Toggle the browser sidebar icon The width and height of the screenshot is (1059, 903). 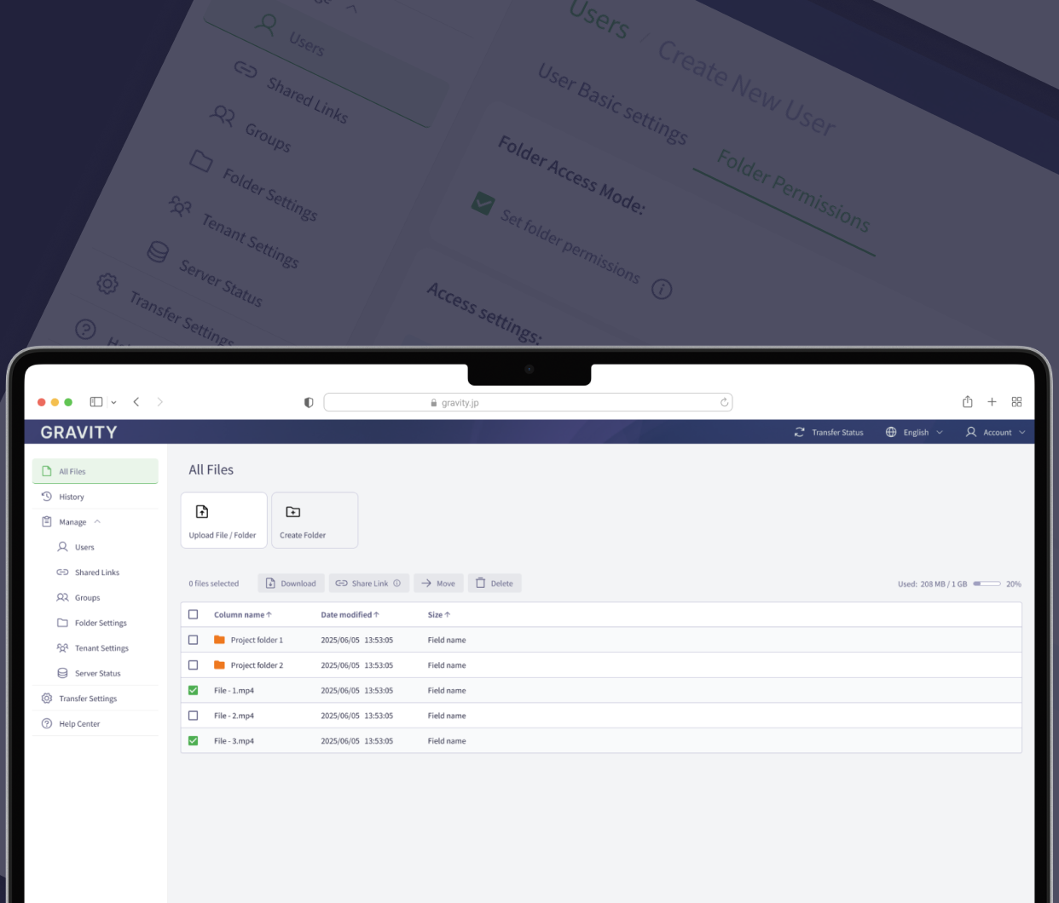[96, 401]
